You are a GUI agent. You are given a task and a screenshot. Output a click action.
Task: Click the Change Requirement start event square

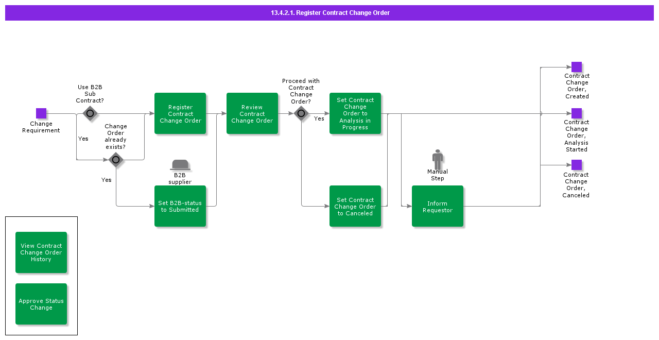tap(41, 113)
